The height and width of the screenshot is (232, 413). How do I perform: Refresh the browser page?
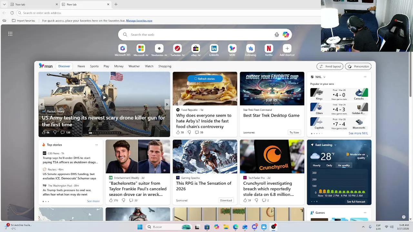(12, 13)
